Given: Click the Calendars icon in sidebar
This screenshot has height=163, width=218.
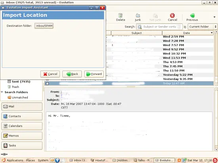Looking at the screenshot, I should click(x=5, y=126).
